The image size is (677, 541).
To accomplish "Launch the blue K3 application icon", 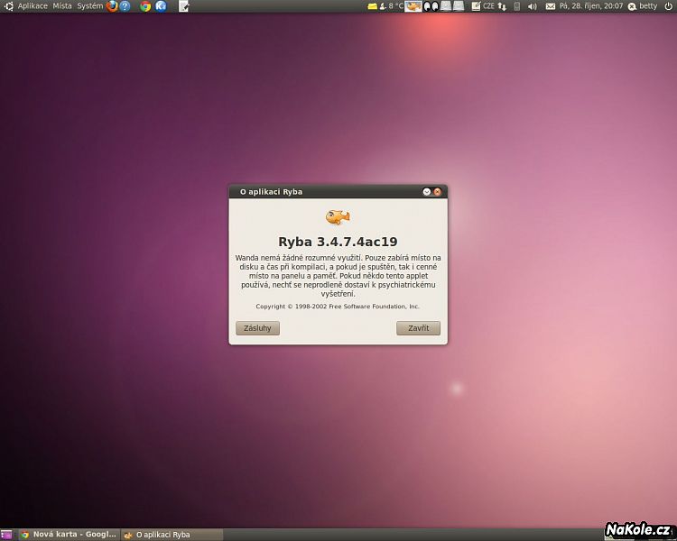I will tap(161, 6).
